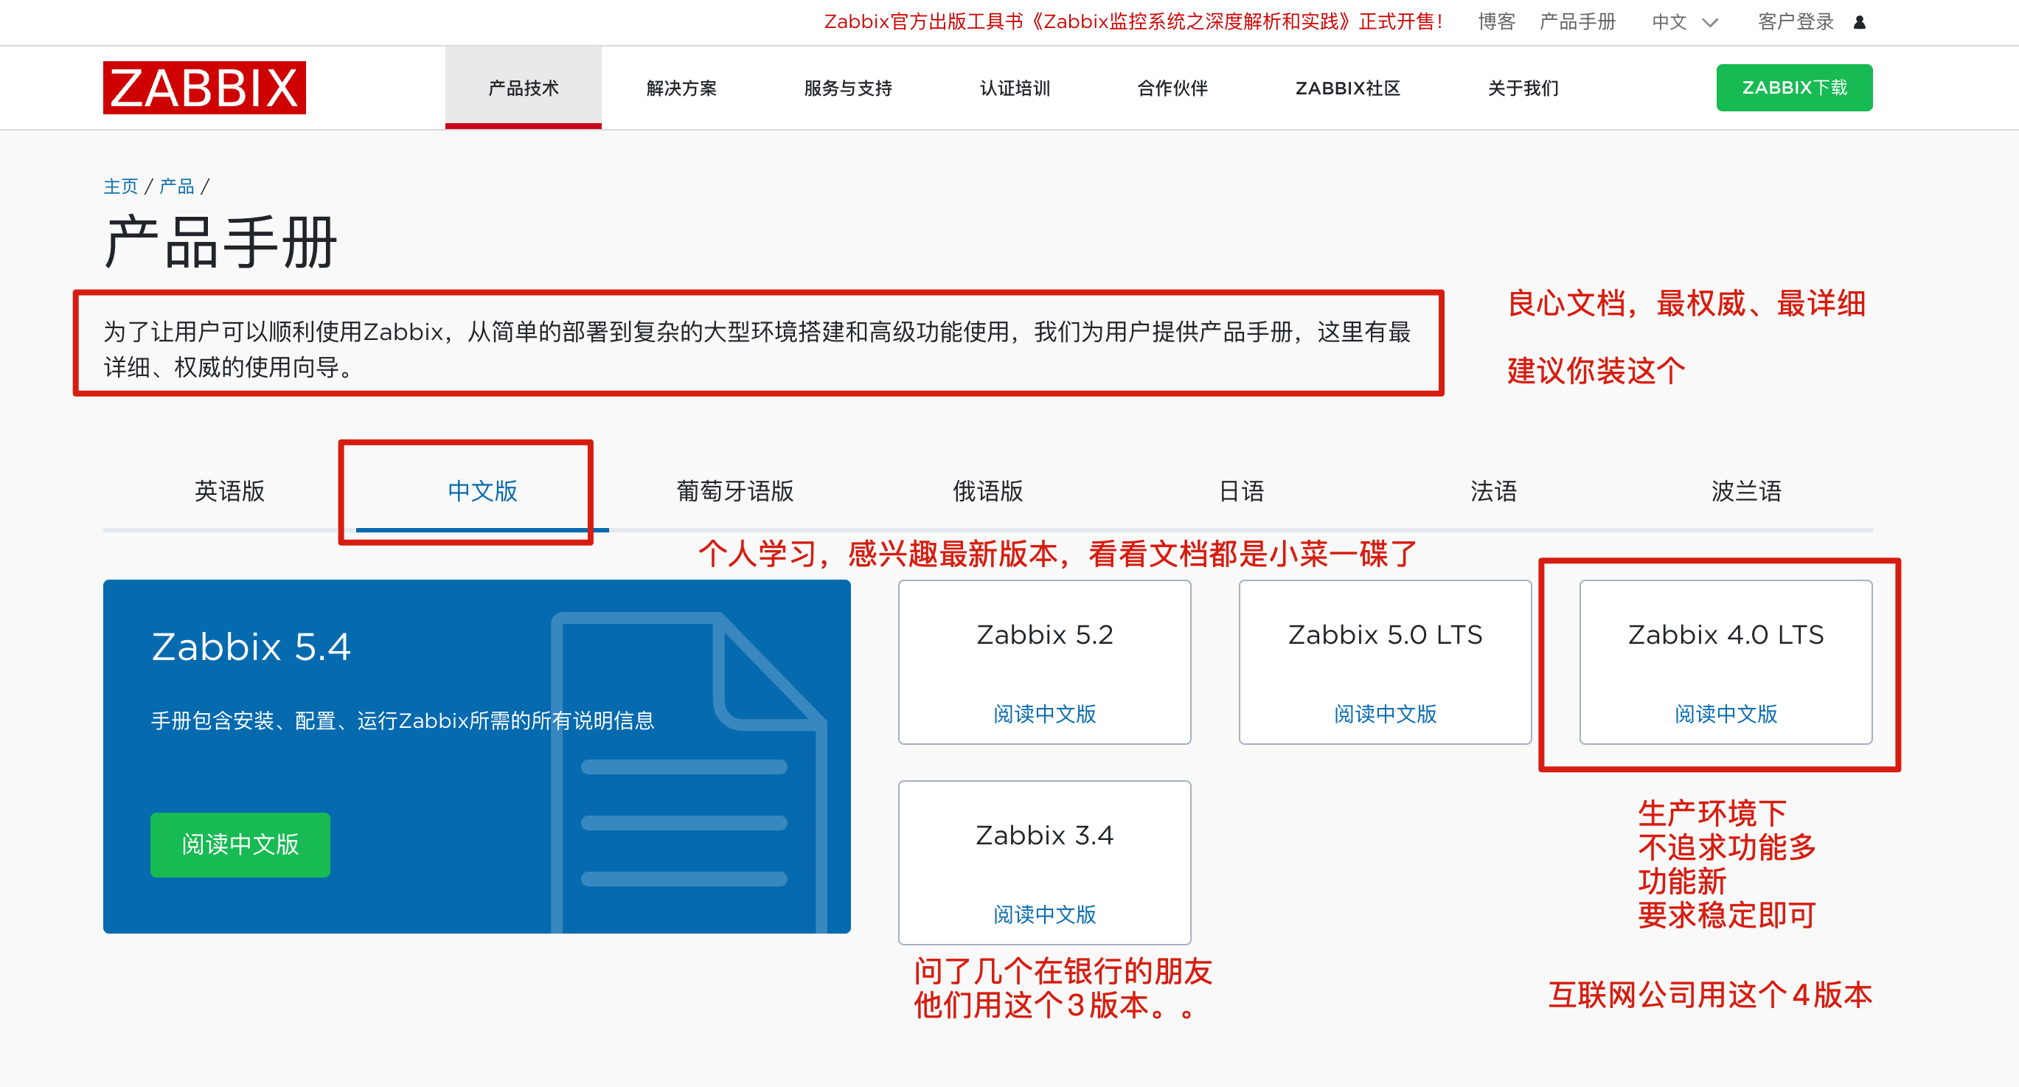This screenshot has height=1087, width=2019.
Task: Click the red Zabbix book announcement link
Action: [1133, 22]
